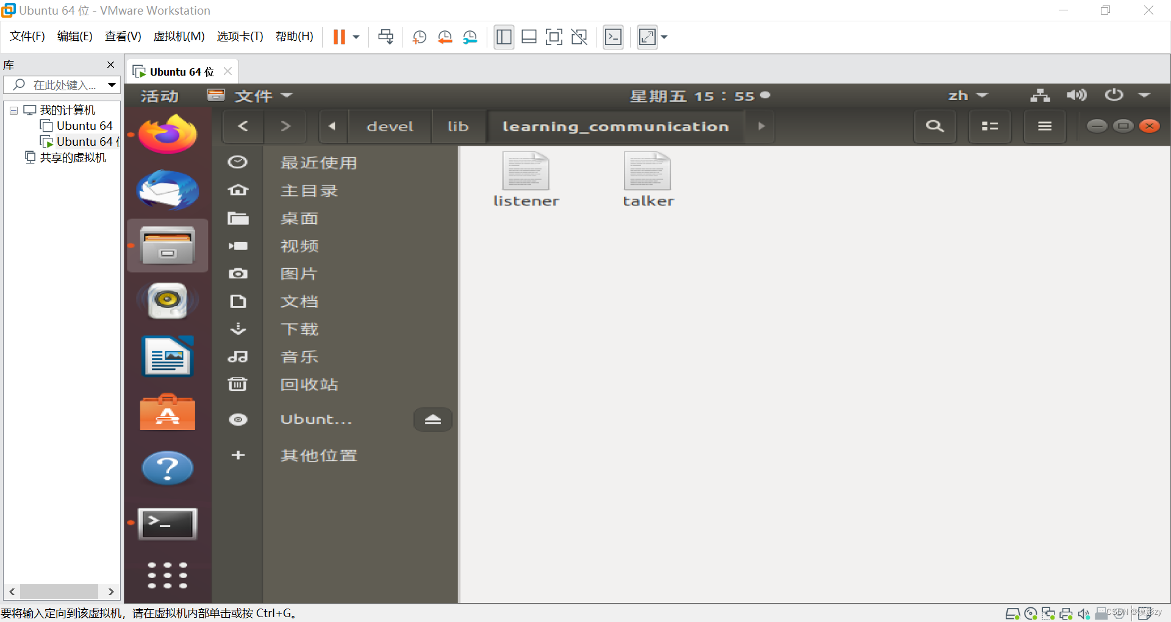Screen dimensions: 1171x622
Task: Expand the system menu arrow
Action: click(1144, 95)
